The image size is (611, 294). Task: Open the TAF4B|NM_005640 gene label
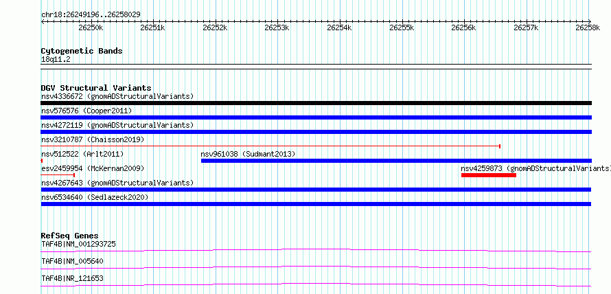[72, 261]
